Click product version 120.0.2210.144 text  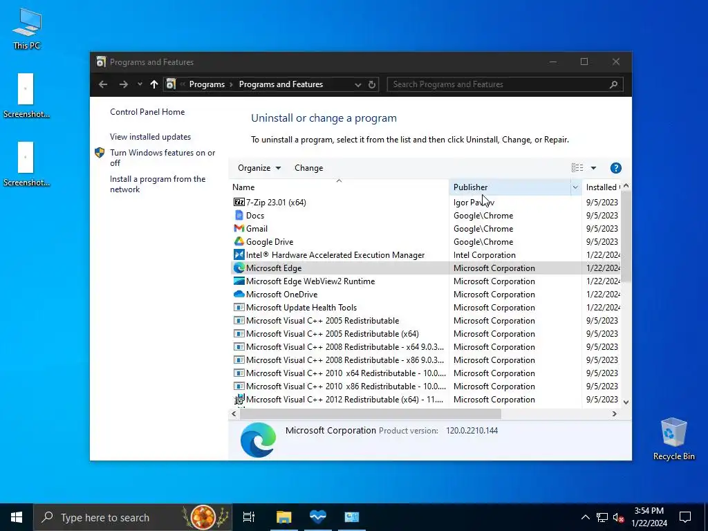pyautogui.click(x=472, y=430)
